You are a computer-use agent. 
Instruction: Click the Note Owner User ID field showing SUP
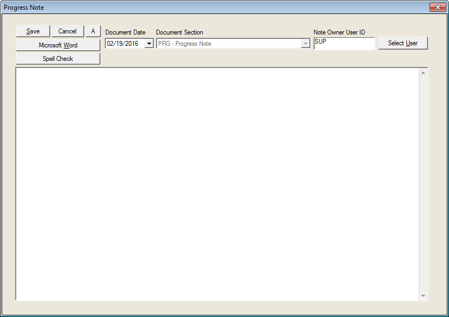(344, 43)
